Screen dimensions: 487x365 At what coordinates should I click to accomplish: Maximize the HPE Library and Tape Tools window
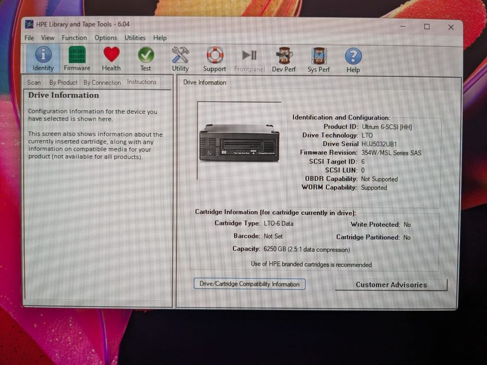click(x=427, y=27)
